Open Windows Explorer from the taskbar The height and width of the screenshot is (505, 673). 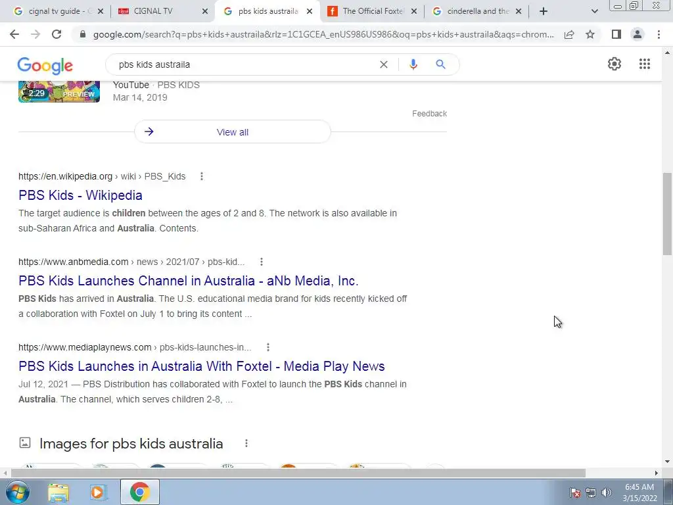58,492
